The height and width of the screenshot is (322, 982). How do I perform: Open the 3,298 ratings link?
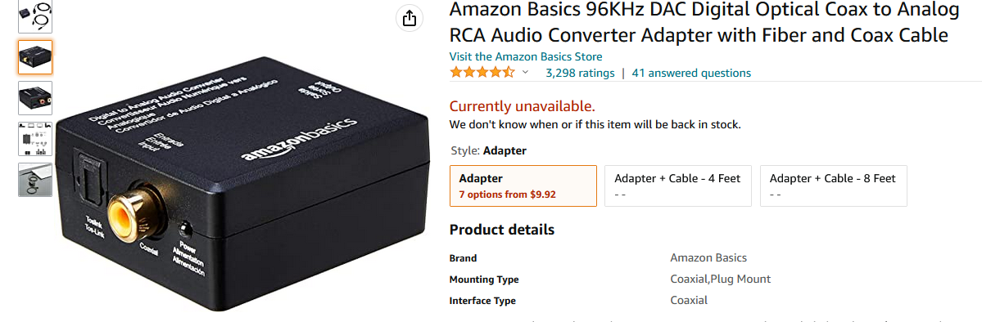click(x=580, y=74)
